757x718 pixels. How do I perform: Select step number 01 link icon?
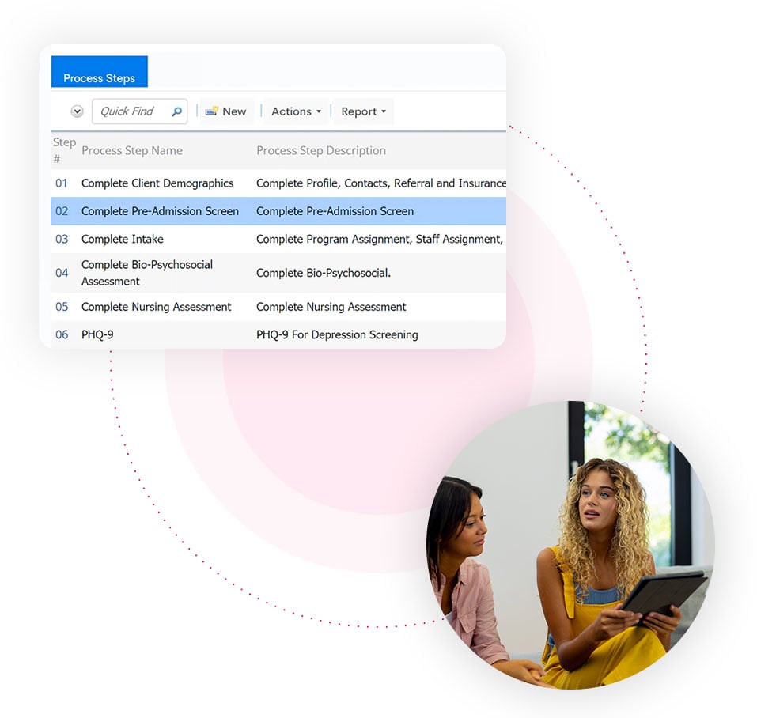pyautogui.click(x=61, y=183)
